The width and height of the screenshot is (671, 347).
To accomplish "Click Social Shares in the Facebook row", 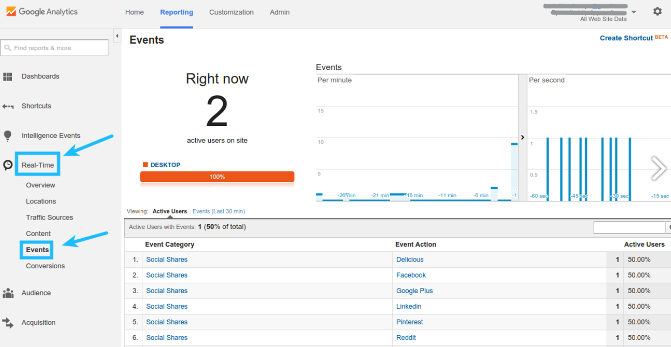I will 167,275.
